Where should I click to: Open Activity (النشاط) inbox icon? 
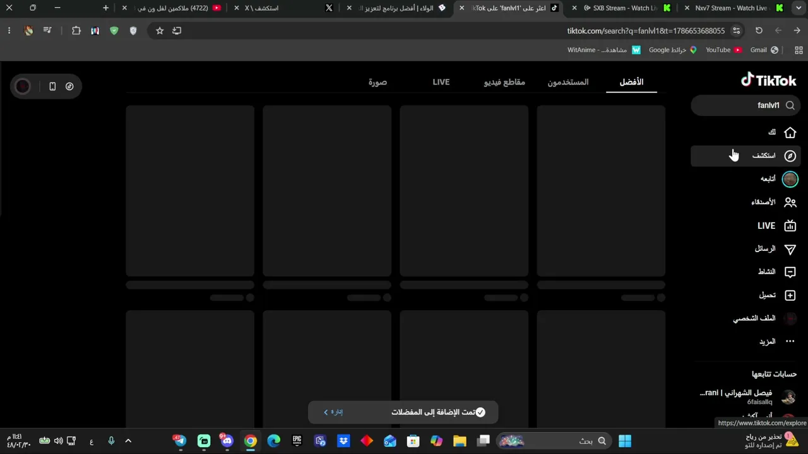tap(790, 272)
